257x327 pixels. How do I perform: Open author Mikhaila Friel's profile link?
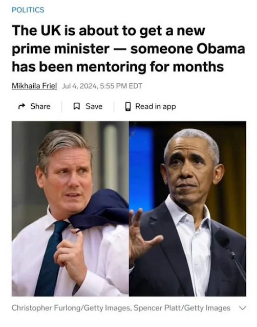(34, 86)
